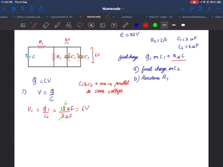Switch to Laxmikanth 6 Th tab
The image size is (223, 167).
point(62,17)
